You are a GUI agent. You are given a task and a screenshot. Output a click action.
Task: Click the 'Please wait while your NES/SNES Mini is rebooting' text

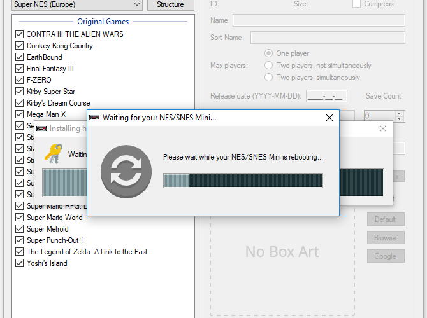pos(243,157)
